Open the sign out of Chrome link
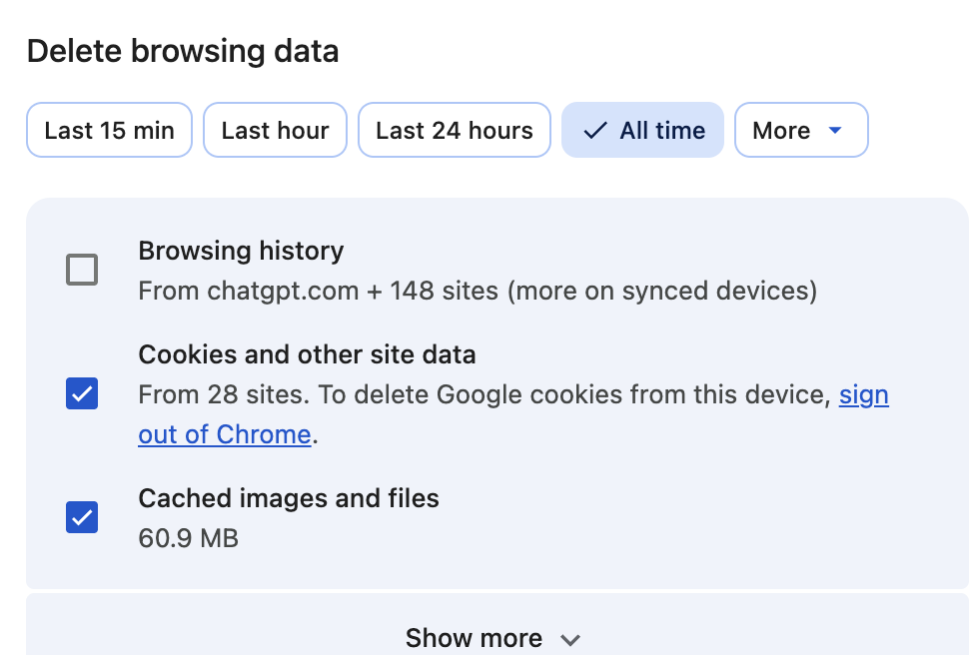Viewport: 969px width, 655px height. point(225,433)
